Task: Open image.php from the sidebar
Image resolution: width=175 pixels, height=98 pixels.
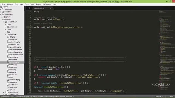Action: coord(13,67)
